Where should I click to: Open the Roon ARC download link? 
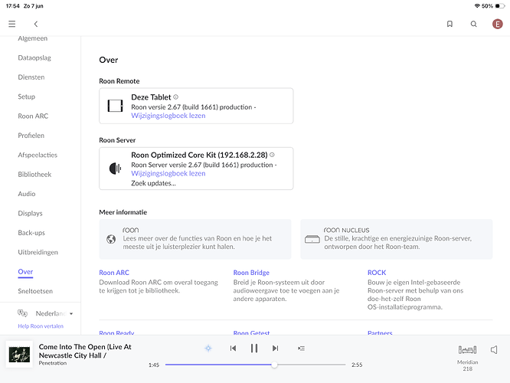[114, 273]
